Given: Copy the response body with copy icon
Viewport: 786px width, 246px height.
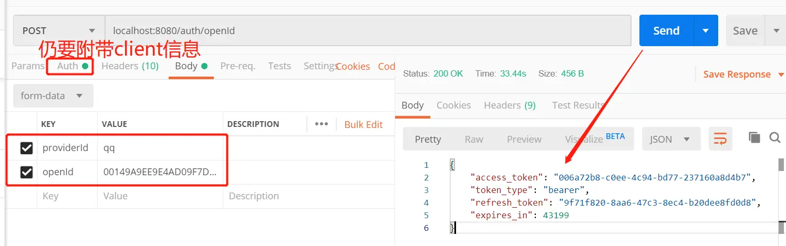Looking at the screenshot, I should tap(754, 138).
